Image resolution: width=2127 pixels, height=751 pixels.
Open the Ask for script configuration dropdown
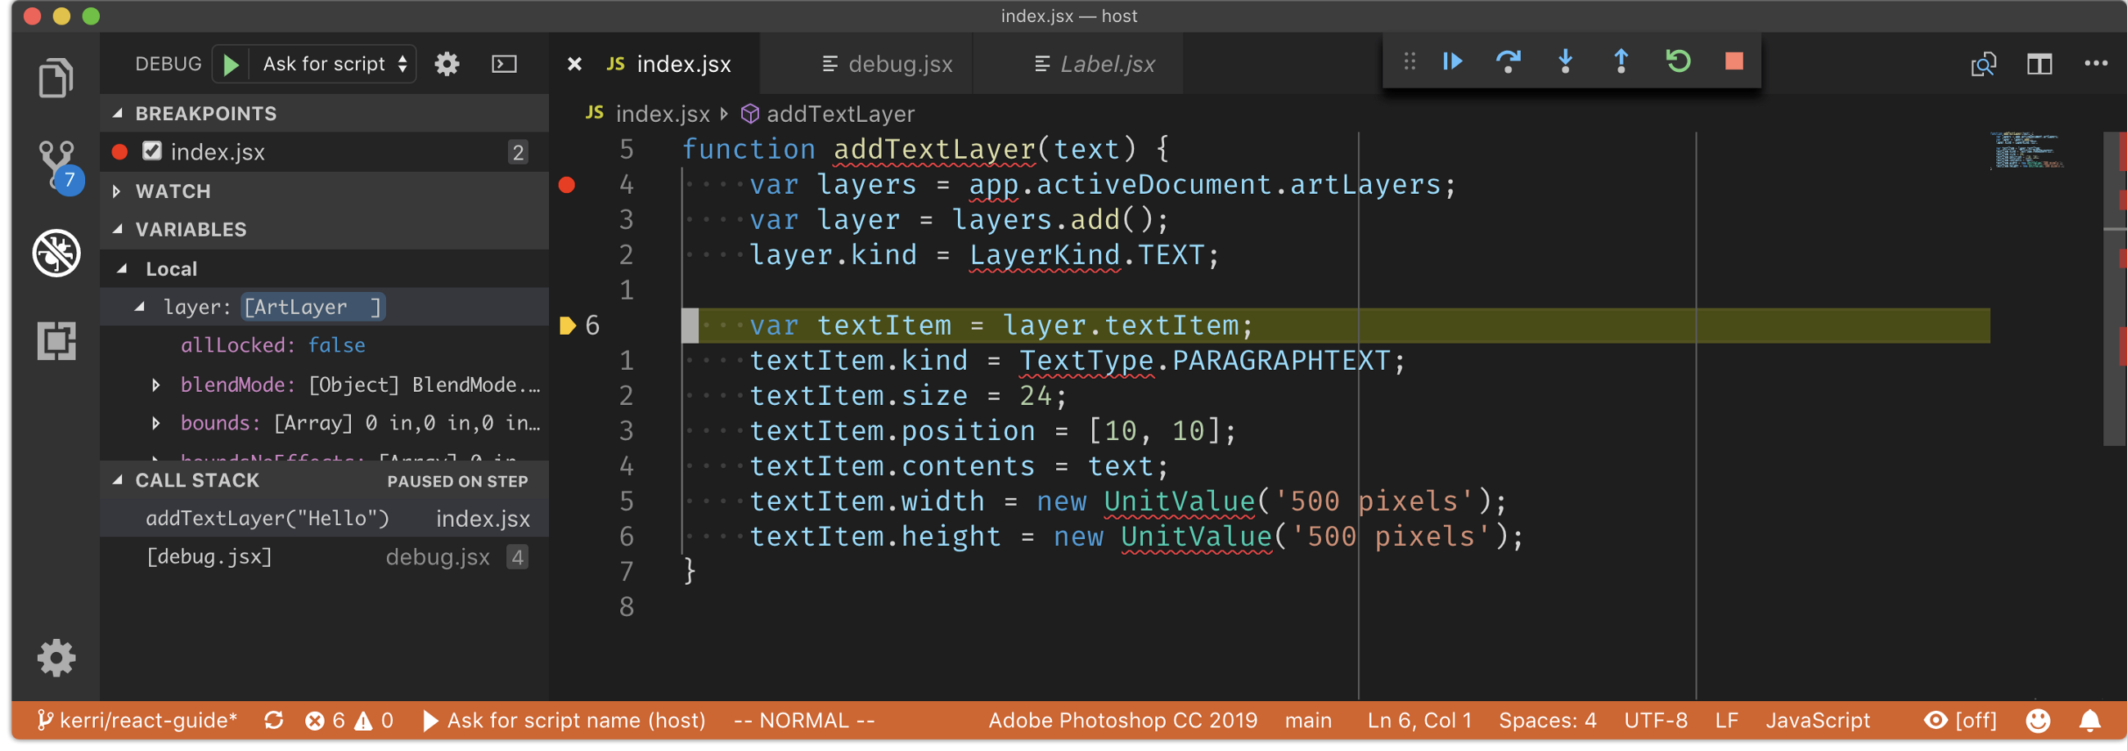335,65
